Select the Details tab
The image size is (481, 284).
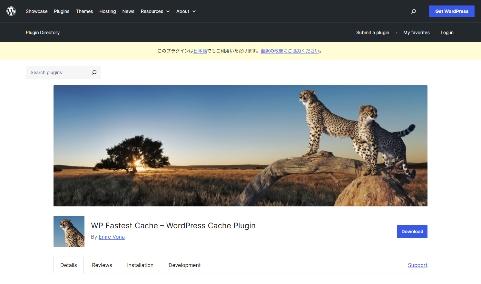point(69,265)
